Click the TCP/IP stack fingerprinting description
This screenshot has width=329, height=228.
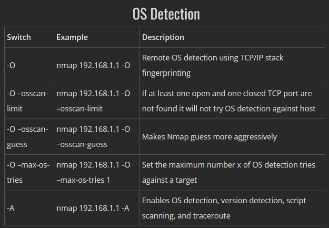pos(212,65)
